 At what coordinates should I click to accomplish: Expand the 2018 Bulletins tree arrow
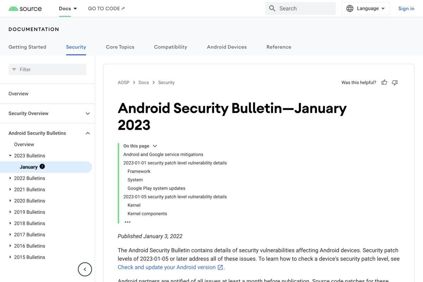click(10, 223)
